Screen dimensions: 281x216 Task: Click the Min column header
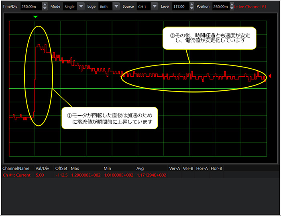pos(107,168)
